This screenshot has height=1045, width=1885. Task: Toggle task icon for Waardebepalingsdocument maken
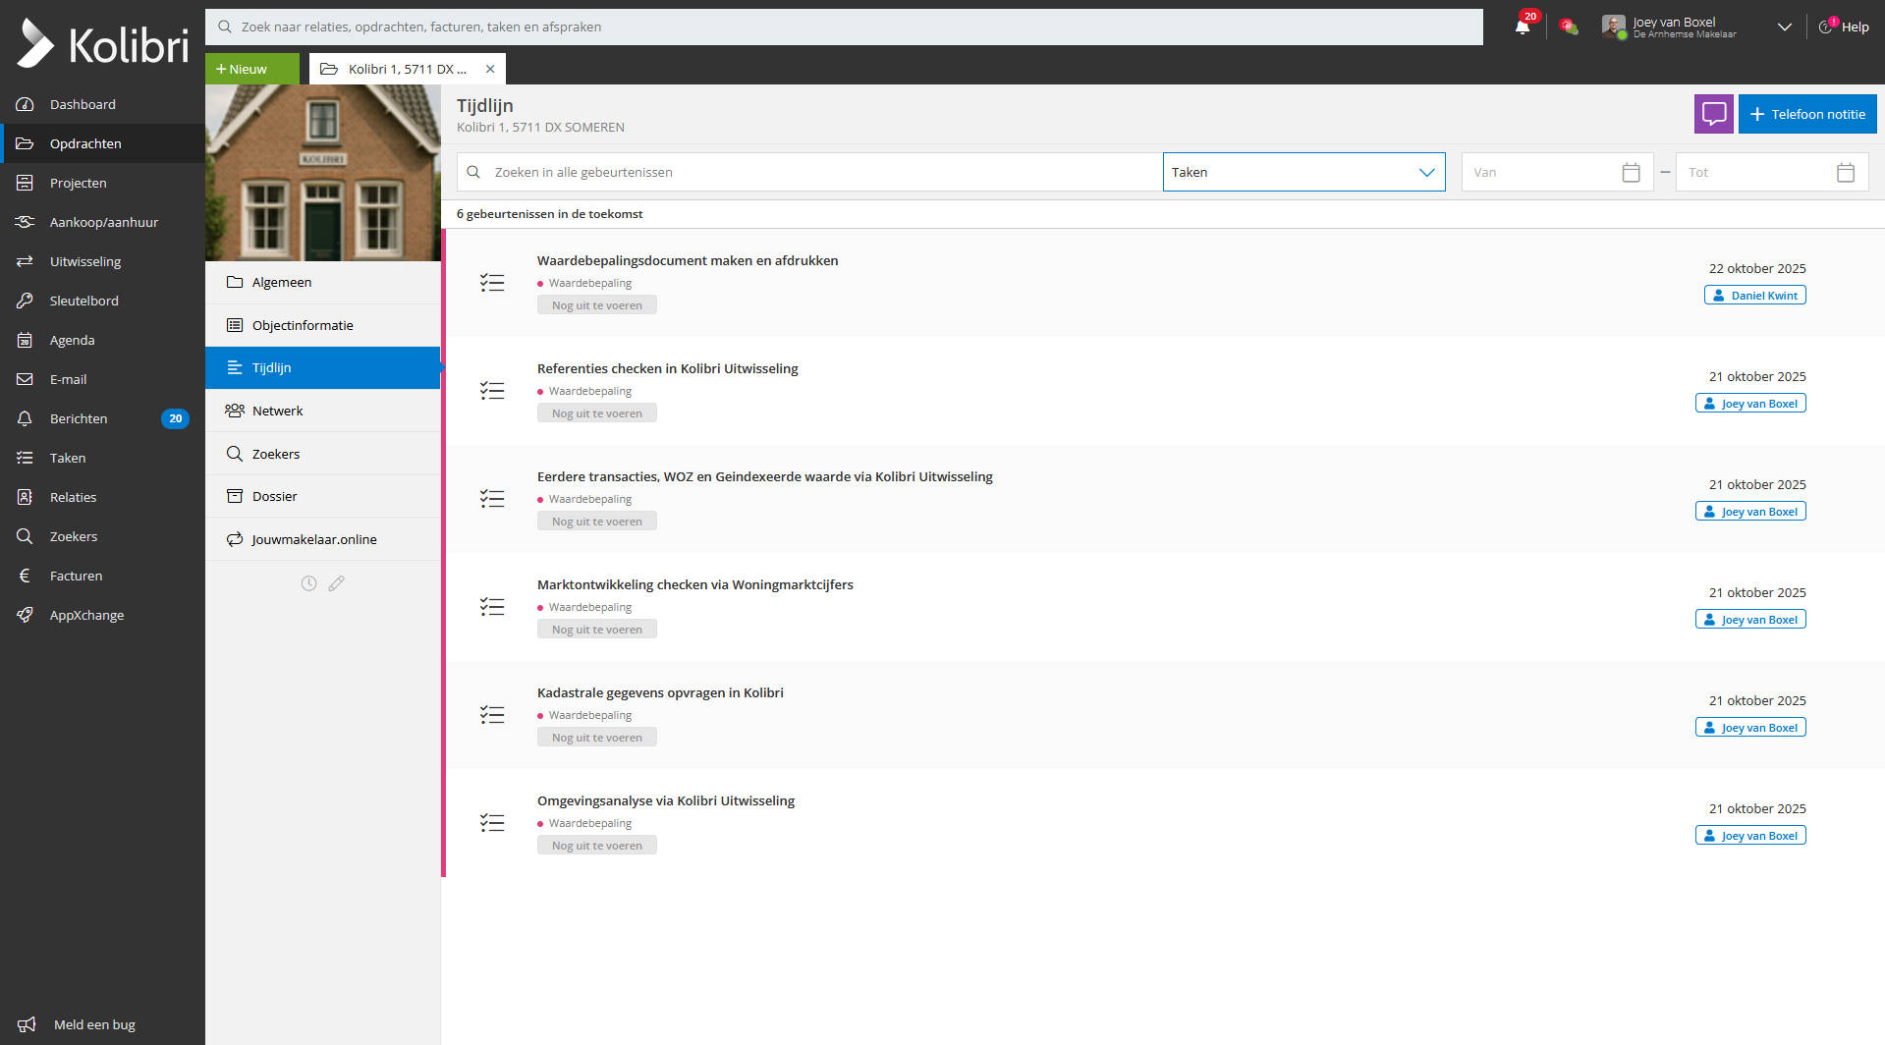[x=492, y=283]
